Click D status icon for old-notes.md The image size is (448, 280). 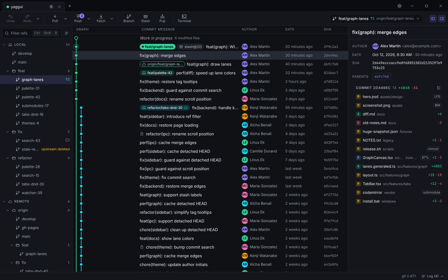click(x=358, y=123)
